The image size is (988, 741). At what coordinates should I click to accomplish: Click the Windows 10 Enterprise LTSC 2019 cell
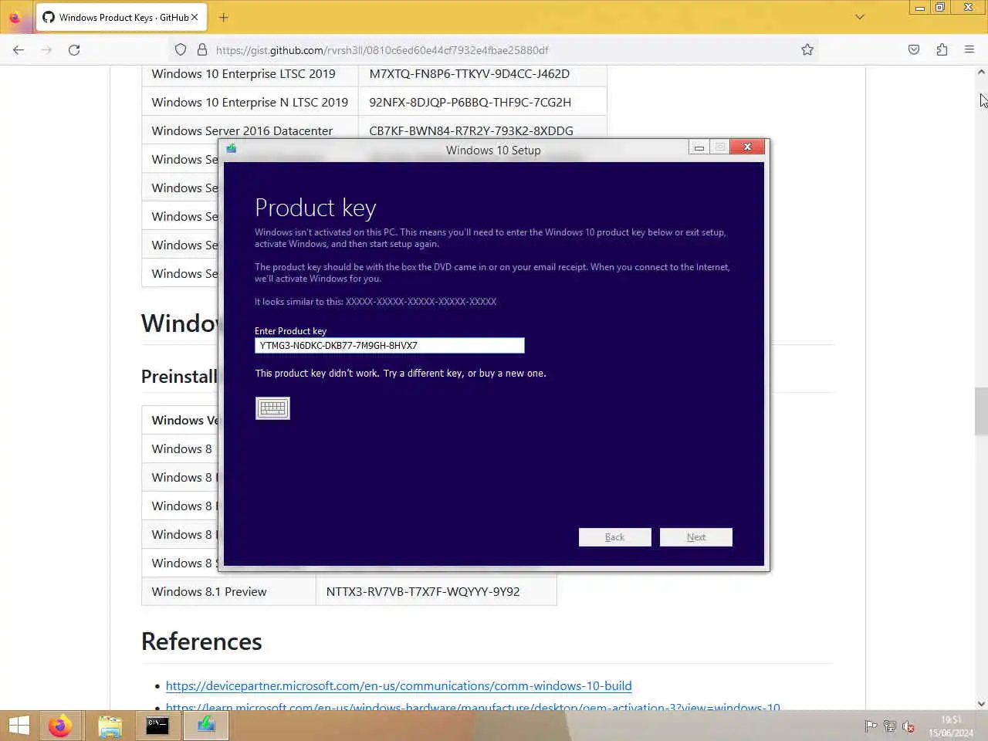tap(250, 74)
